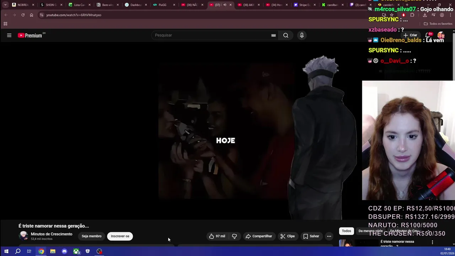455x256 pixels.
Task: Subscribe with Inscrever-se button
Action: pos(120,236)
